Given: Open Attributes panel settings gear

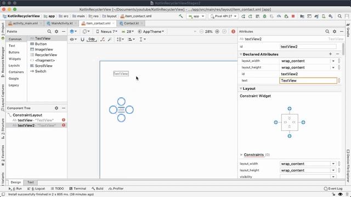Looking at the screenshot, I should pos(335,32).
